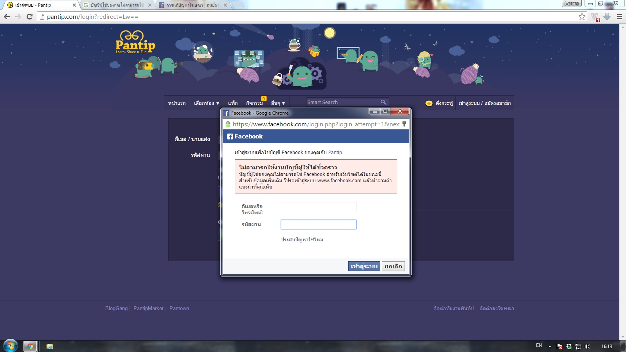Viewport: 626px width, 352px height.
Task: Click the page scrollbar up arrow
Action: click(622, 27)
